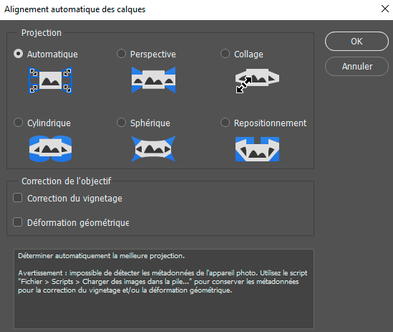Viewport: 393px width, 332px height.
Task: Choose the Cylindrique radio button
Action: pyautogui.click(x=18, y=123)
